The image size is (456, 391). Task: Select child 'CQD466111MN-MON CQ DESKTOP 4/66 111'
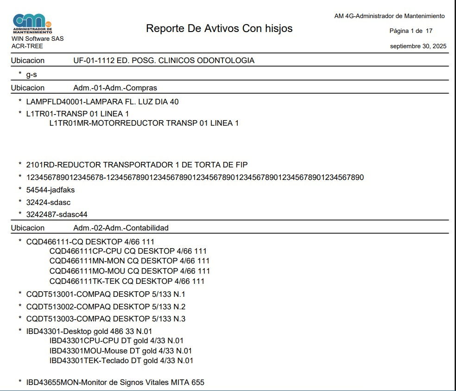coord(129,261)
